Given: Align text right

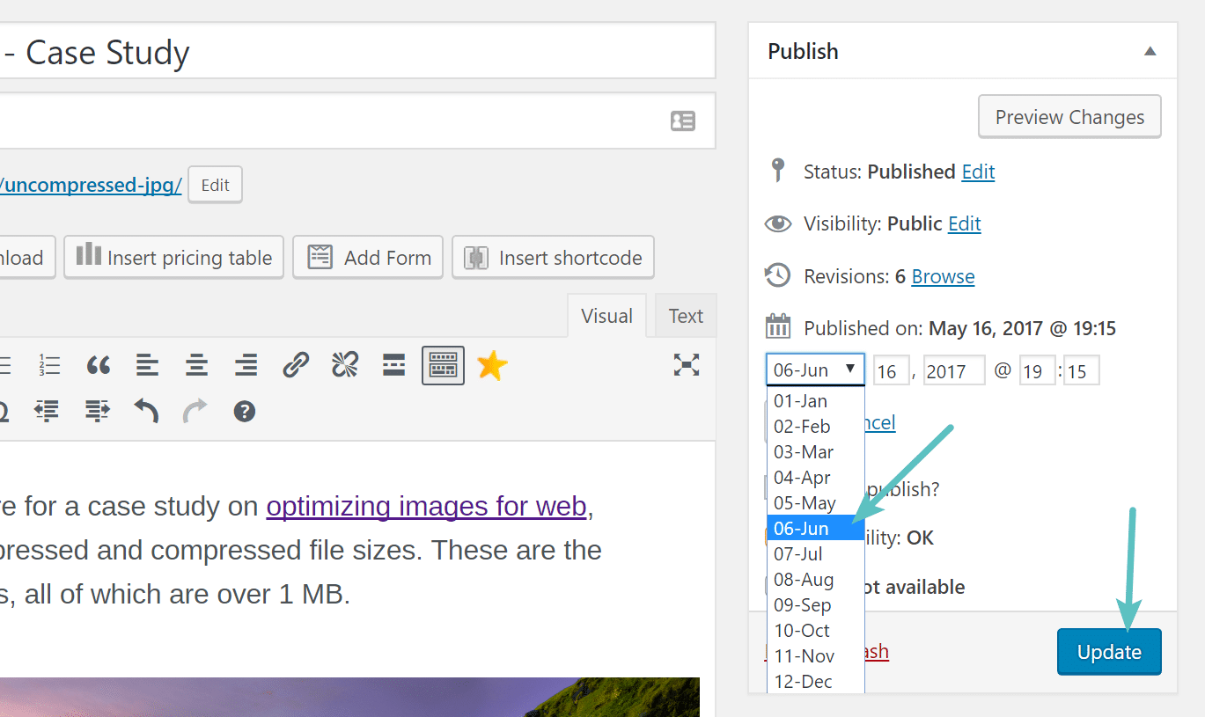Looking at the screenshot, I should 246,364.
